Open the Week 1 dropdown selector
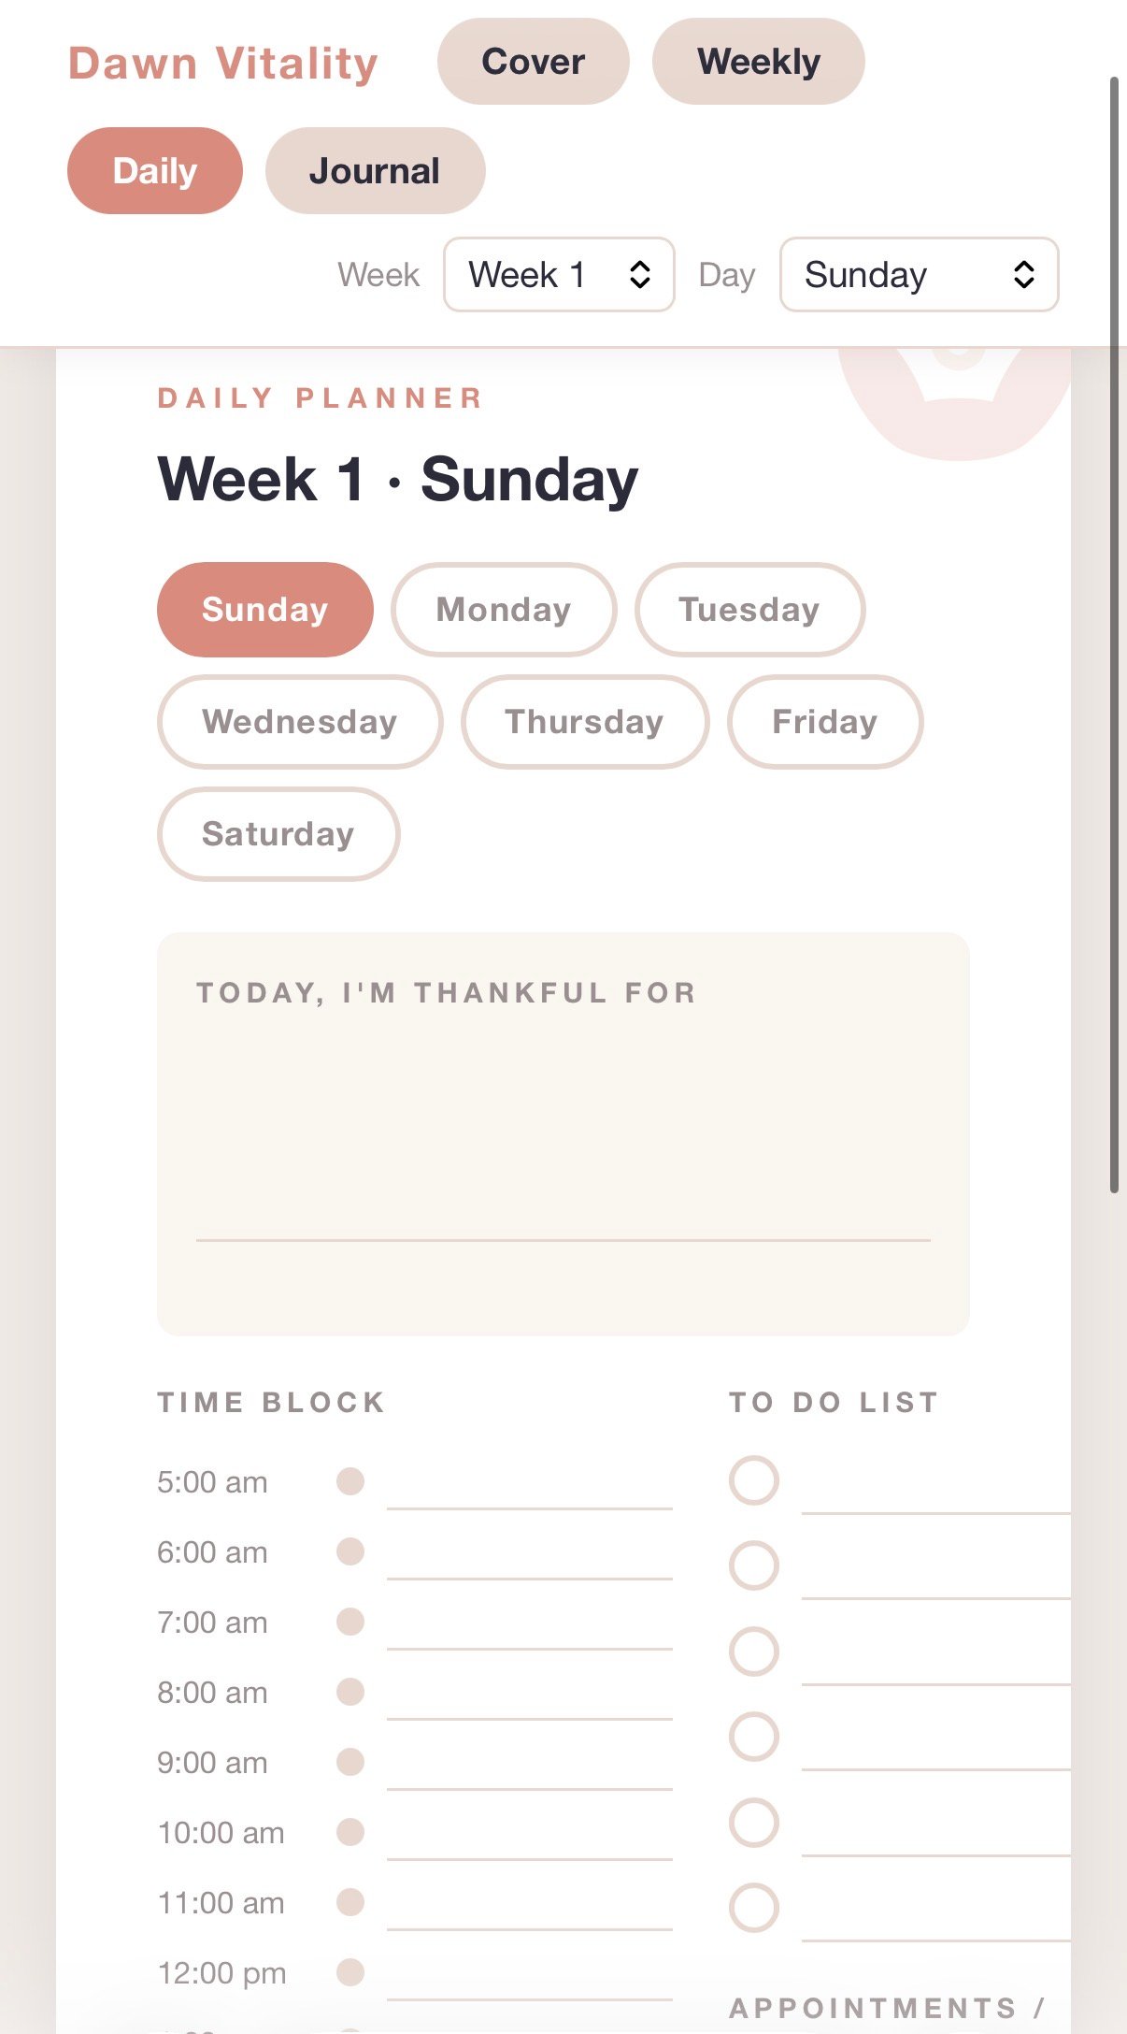This screenshot has width=1127, height=2034. coord(559,274)
